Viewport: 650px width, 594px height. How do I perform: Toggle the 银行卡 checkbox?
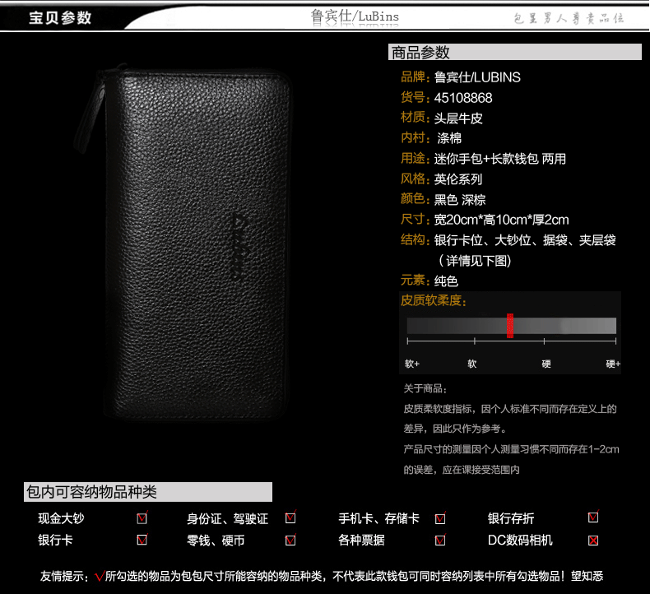click(x=142, y=540)
